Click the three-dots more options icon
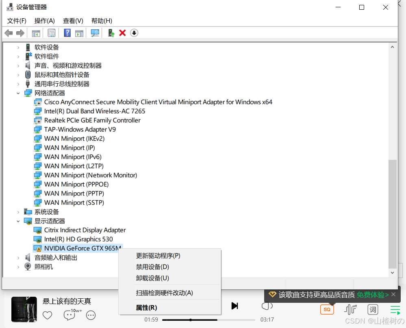 pyautogui.click(x=91, y=315)
